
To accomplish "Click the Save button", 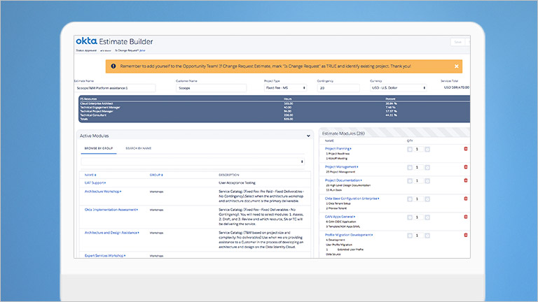I will point(457,42).
